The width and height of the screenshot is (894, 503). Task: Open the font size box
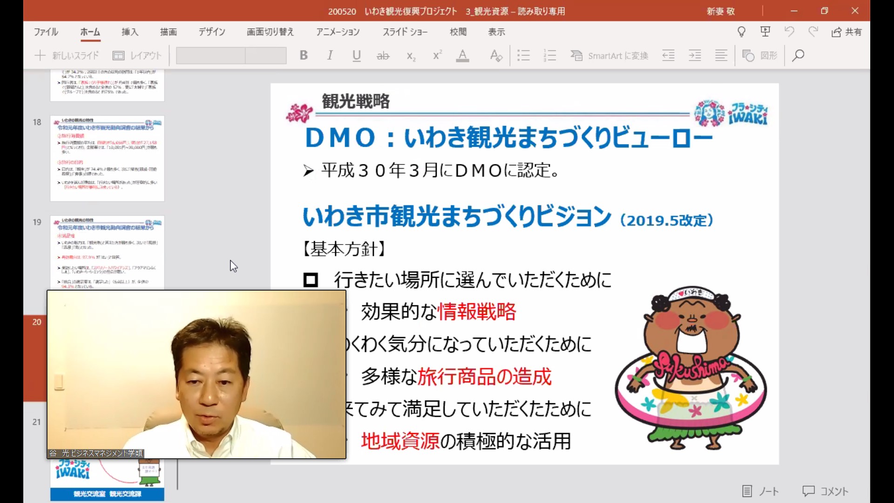[266, 56]
